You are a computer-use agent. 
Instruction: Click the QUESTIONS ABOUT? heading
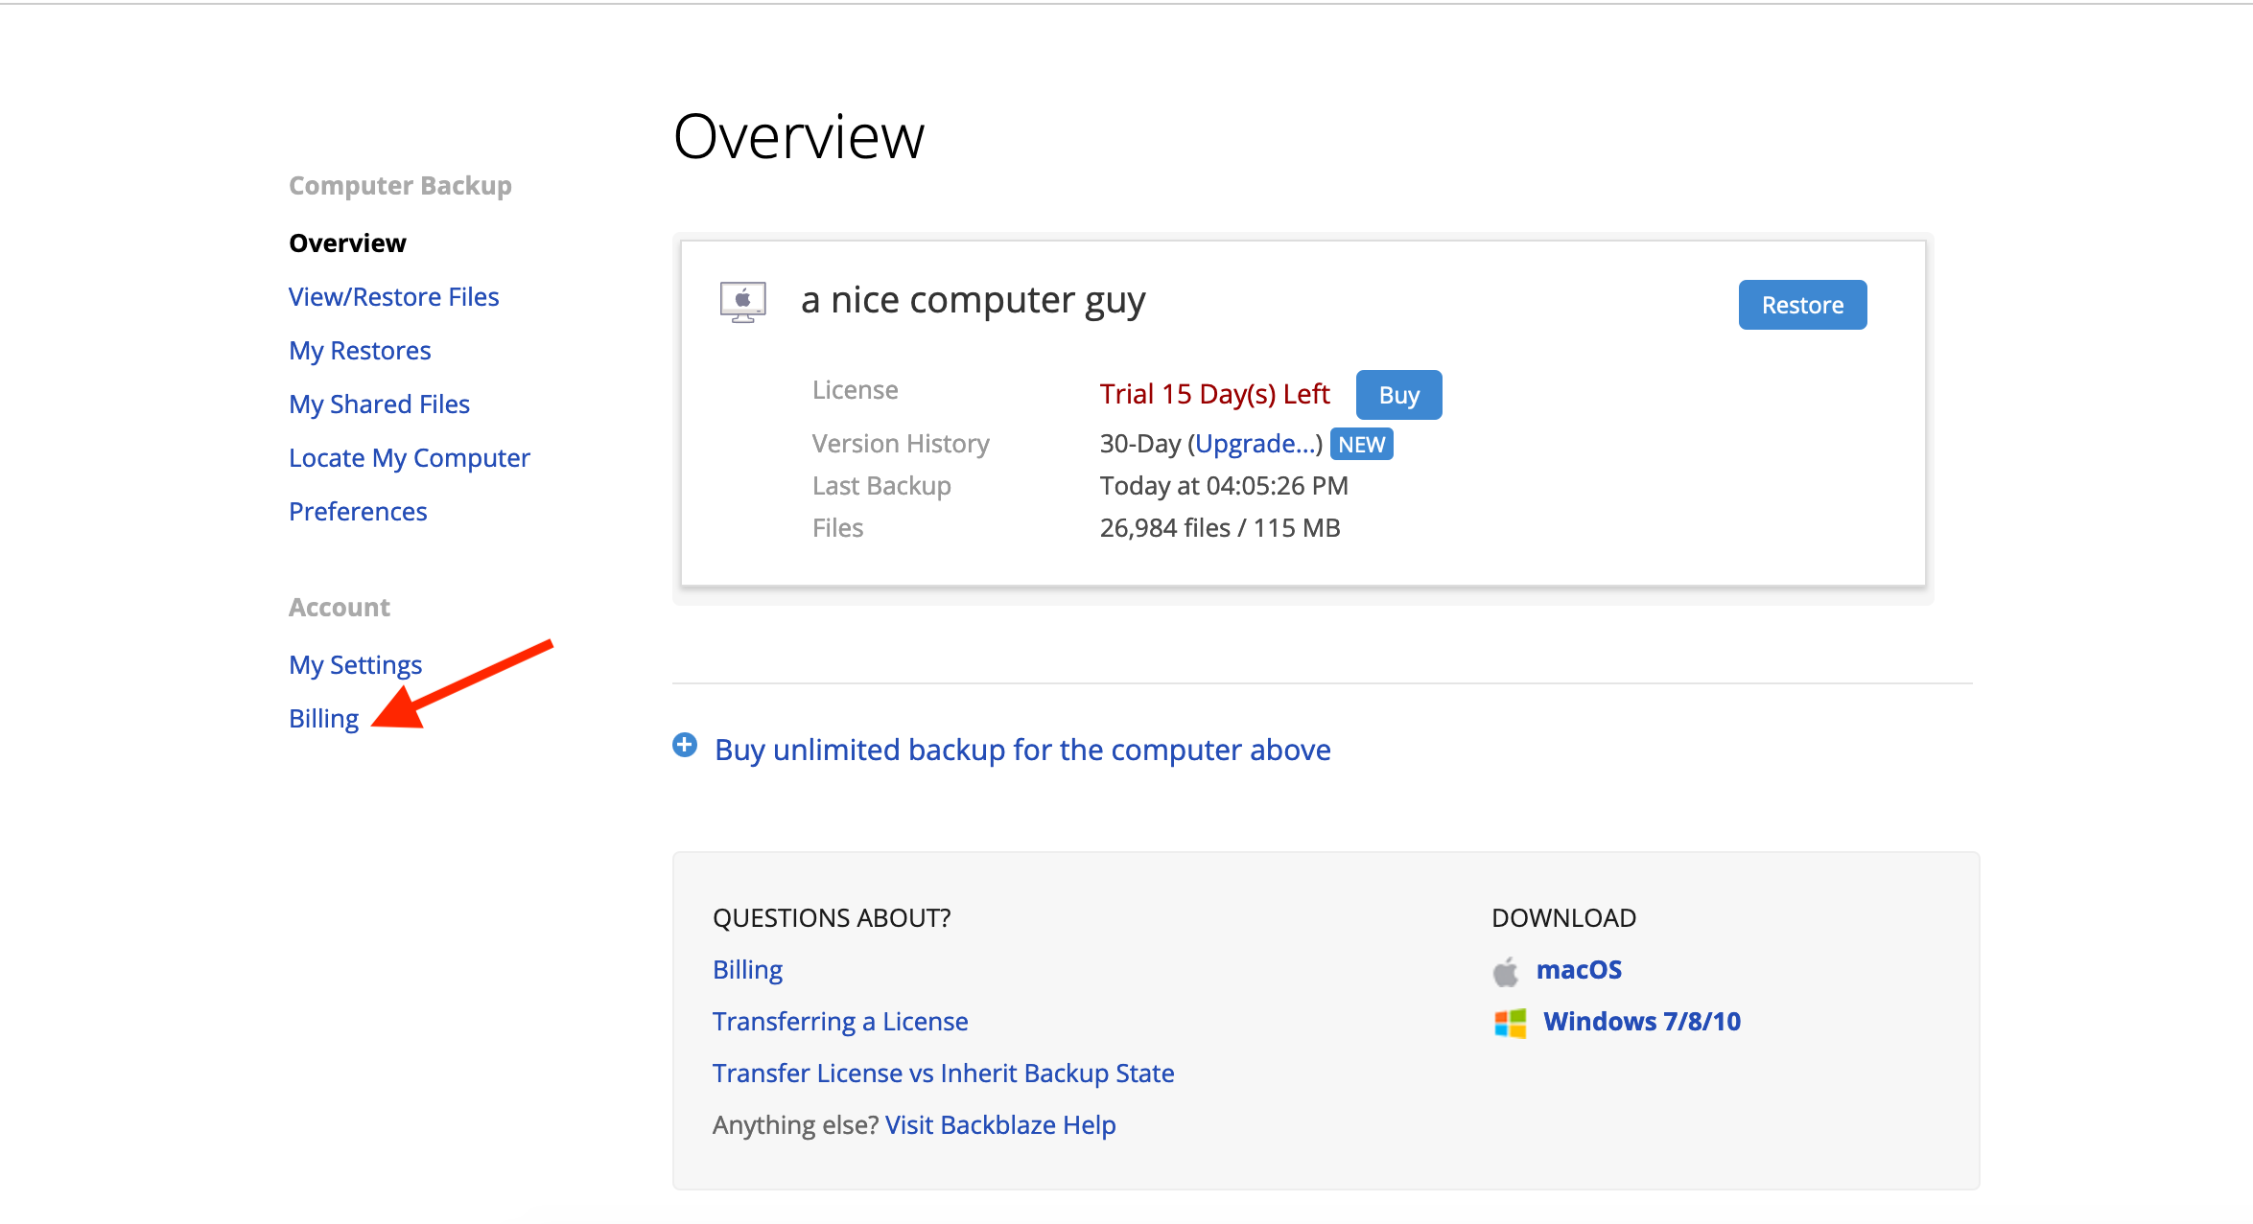(x=832, y=918)
